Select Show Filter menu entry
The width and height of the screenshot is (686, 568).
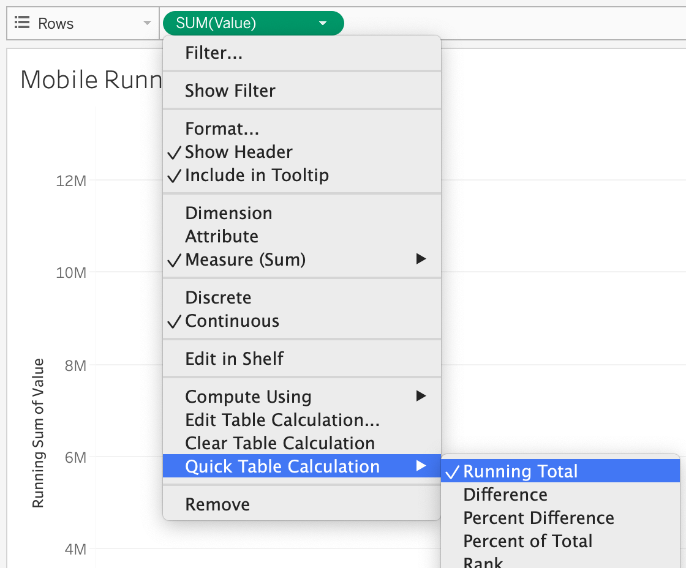pyautogui.click(x=301, y=91)
